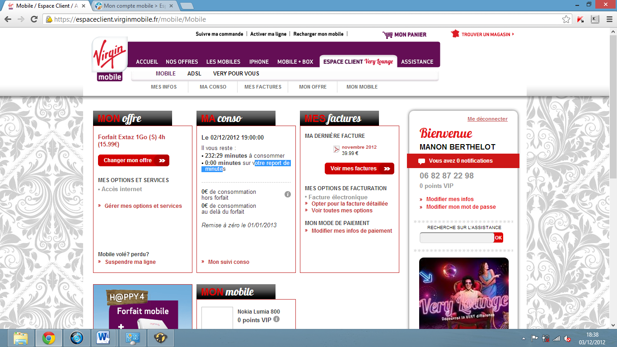Click the browser Forward arrow
Viewport: 617px width, 347px height.
pos(21,19)
